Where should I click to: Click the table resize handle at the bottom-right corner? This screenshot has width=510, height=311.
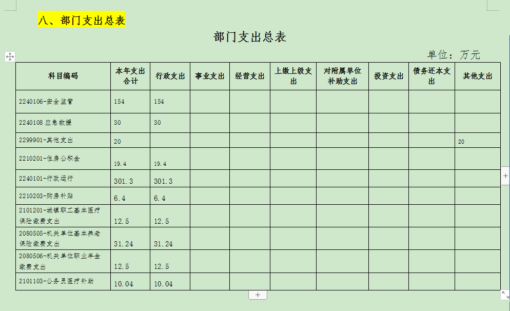point(505,295)
